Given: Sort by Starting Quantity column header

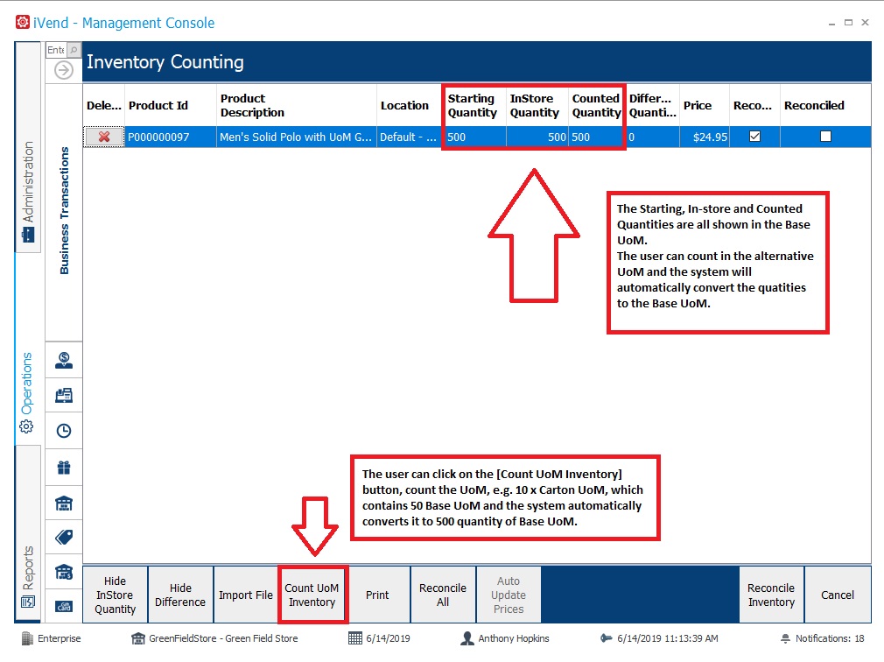Looking at the screenshot, I should click(x=474, y=105).
